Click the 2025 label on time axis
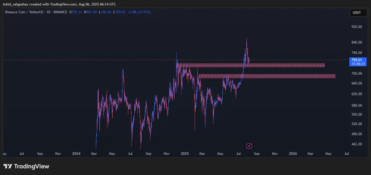371x175 pixels. tap(184, 154)
